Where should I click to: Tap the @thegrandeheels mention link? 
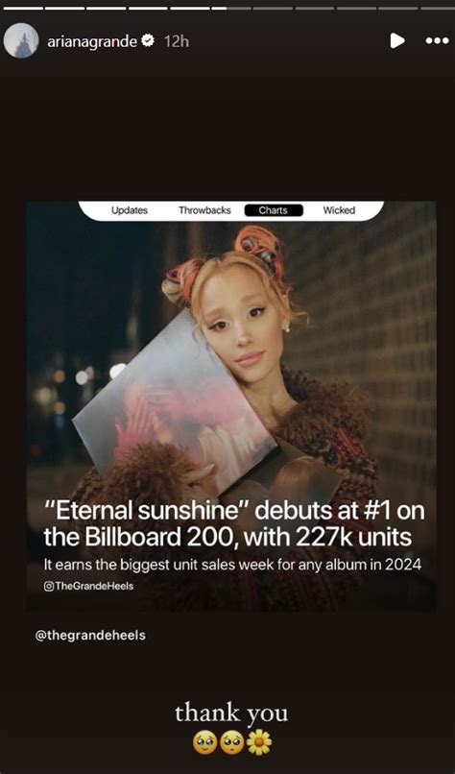pos(90,636)
